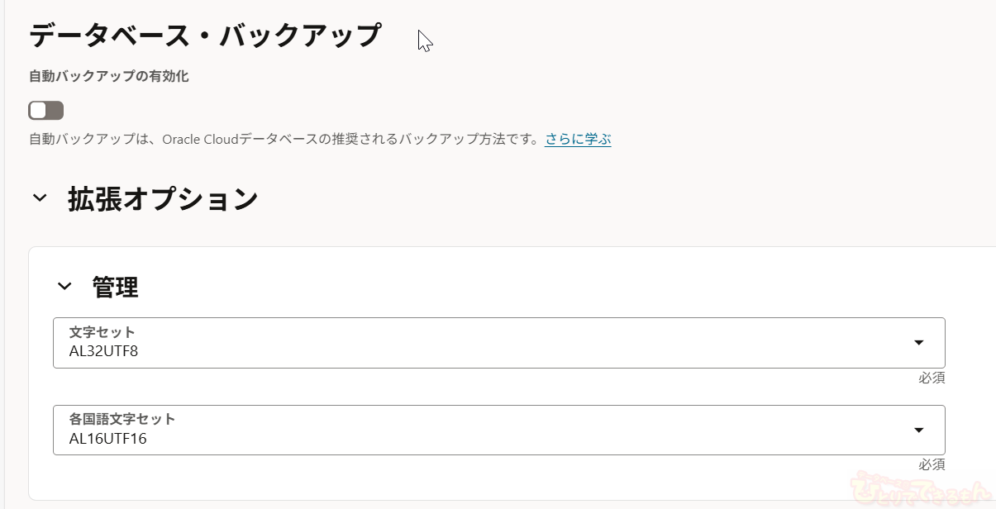Click the 自動バックアップの有効化 label
The image size is (996, 509).
[108, 77]
